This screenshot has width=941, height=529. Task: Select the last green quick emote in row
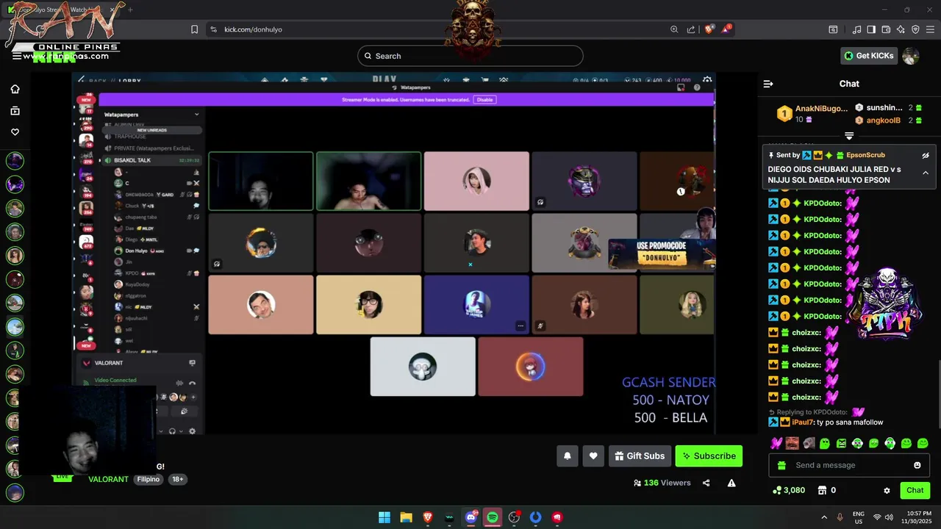click(x=923, y=443)
